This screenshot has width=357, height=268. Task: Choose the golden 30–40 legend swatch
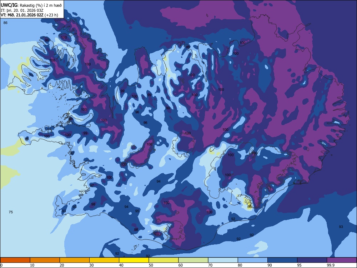(x=104, y=260)
